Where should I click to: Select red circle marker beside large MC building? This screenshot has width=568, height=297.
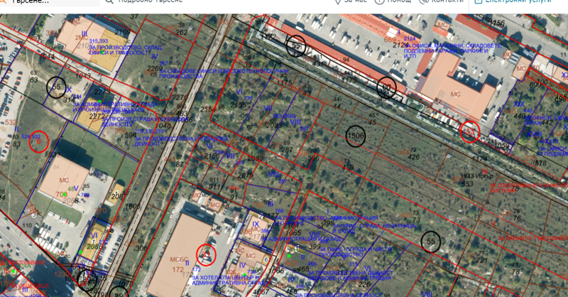[x=469, y=131]
